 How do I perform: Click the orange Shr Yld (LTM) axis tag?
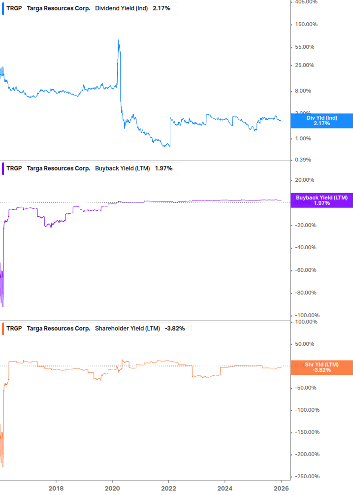tap(322, 367)
